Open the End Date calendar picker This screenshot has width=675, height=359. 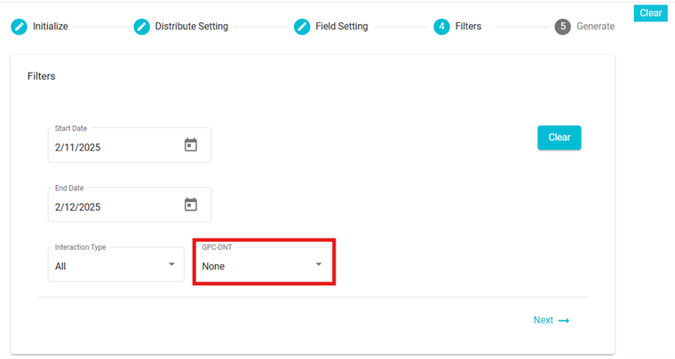191,205
